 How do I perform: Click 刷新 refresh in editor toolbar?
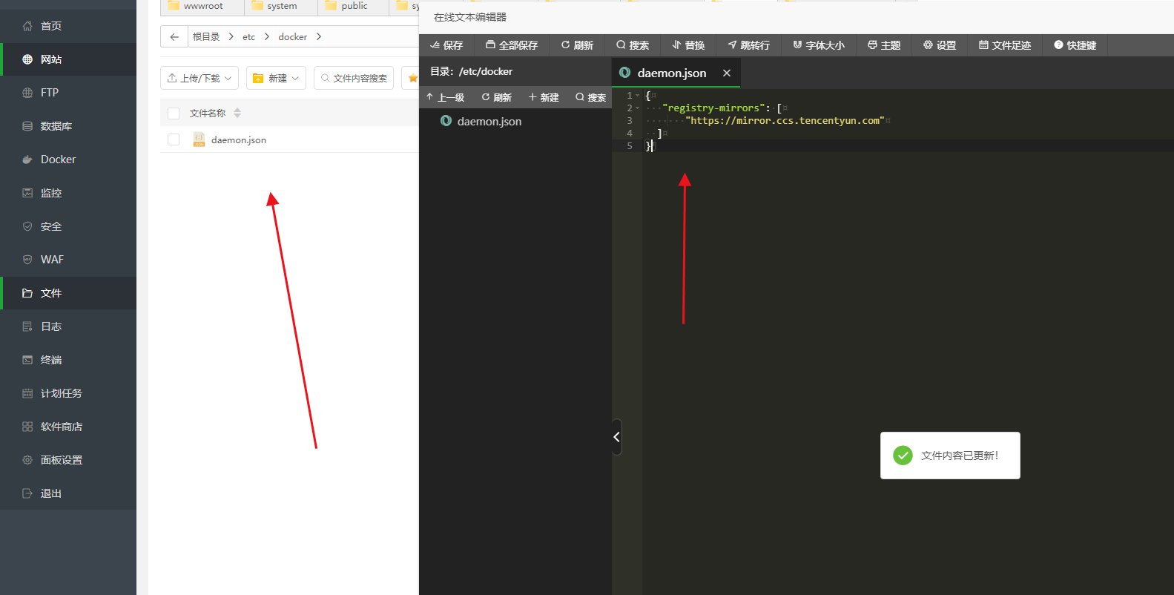point(577,45)
